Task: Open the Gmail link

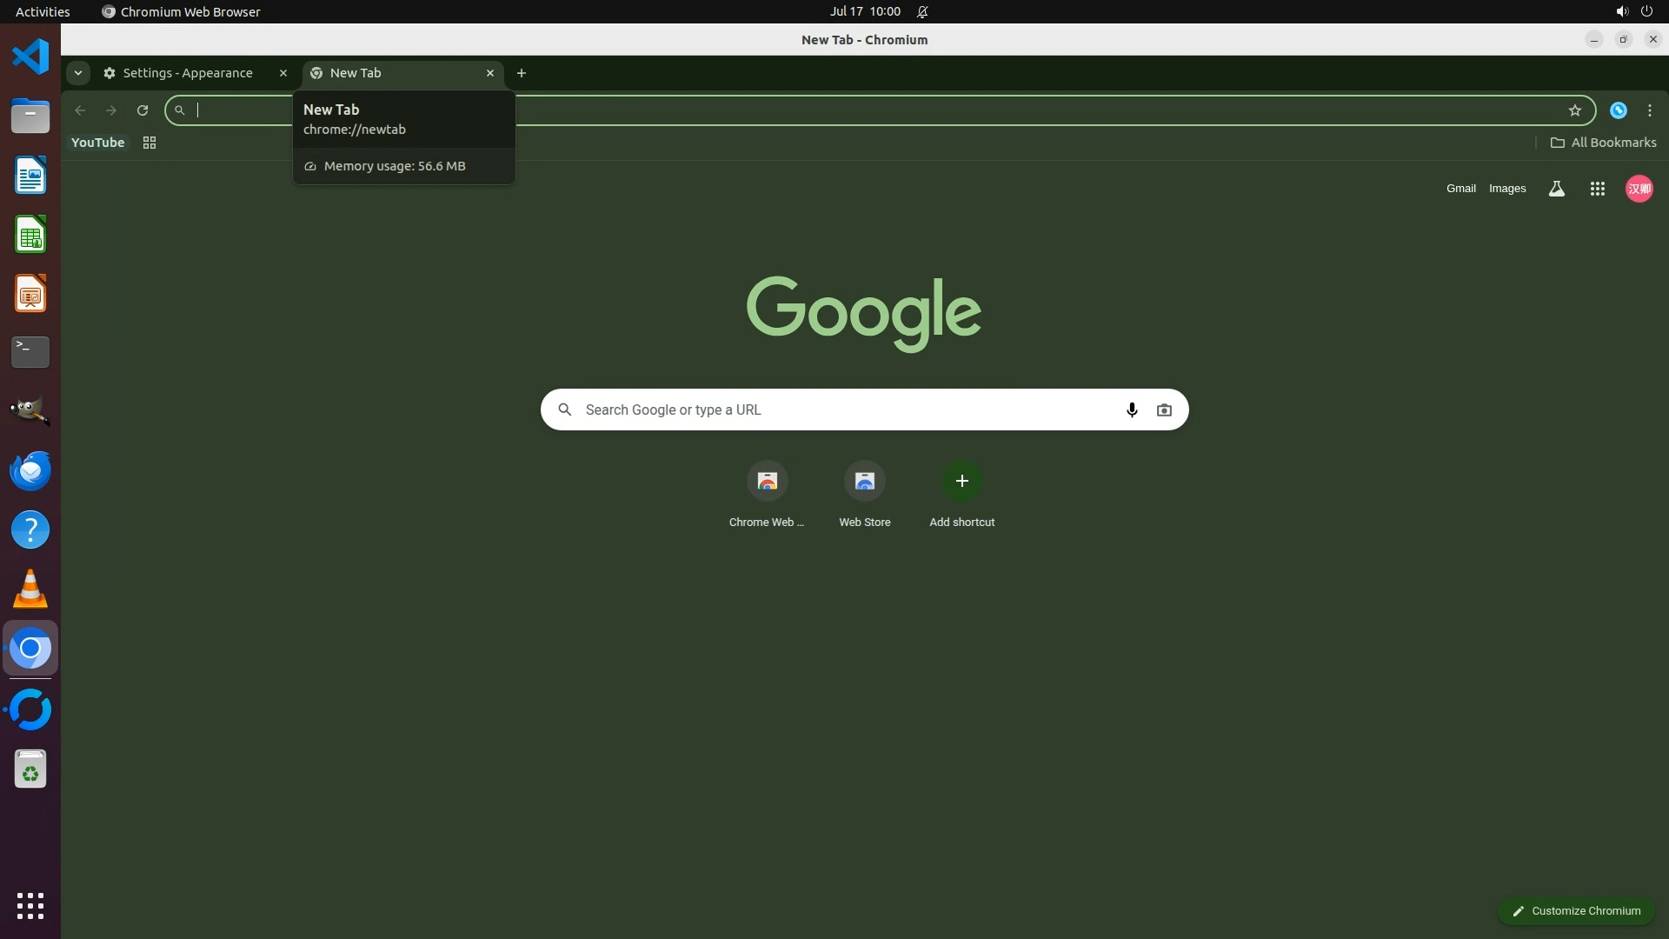Action: click(x=1460, y=189)
